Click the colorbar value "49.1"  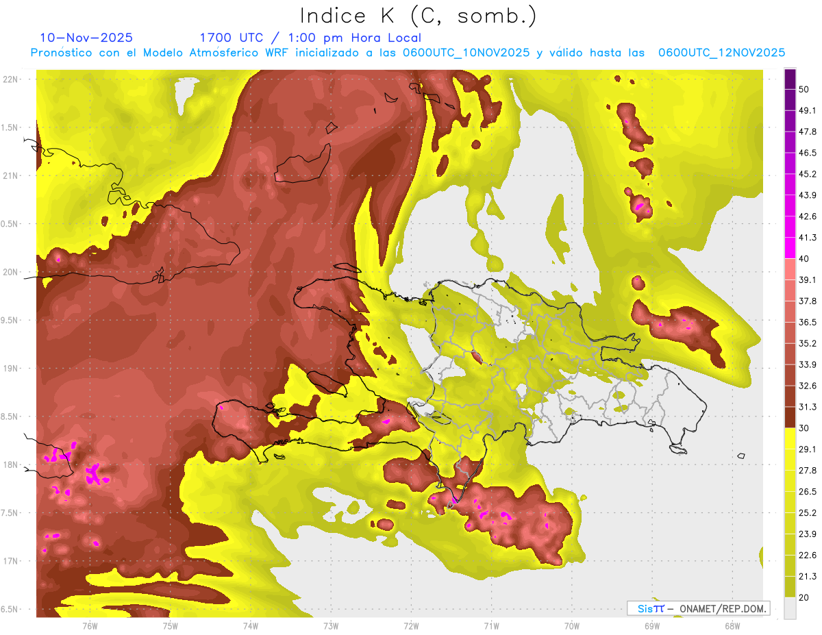[808, 110]
